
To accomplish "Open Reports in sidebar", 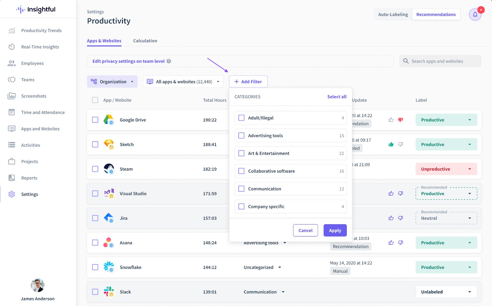I will click(x=29, y=178).
